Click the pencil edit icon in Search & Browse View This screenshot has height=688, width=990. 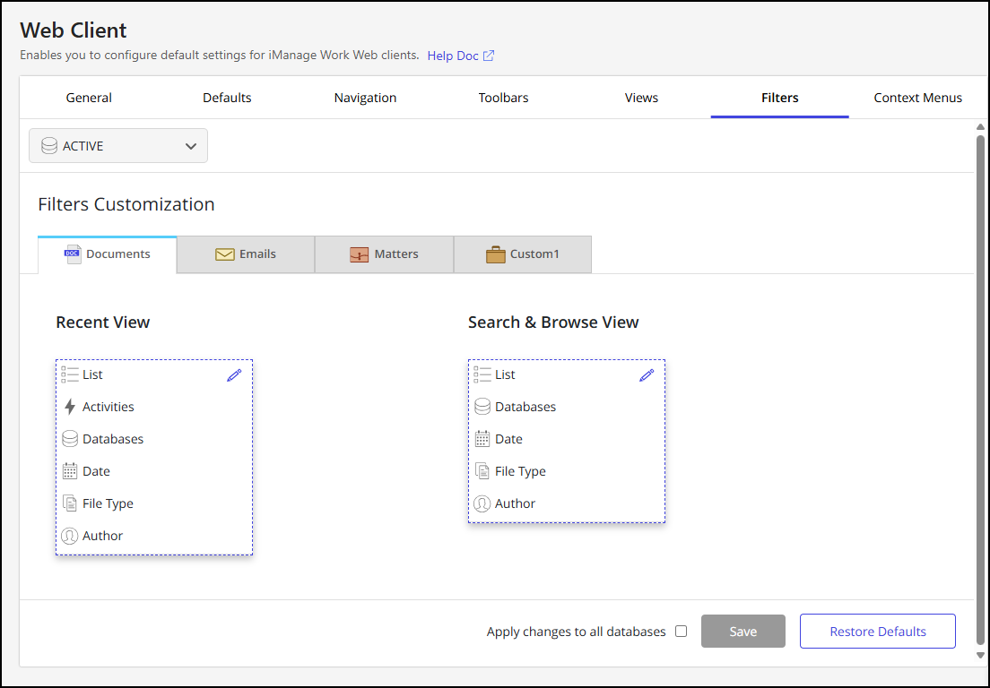pyautogui.click(x=647, y=375)
